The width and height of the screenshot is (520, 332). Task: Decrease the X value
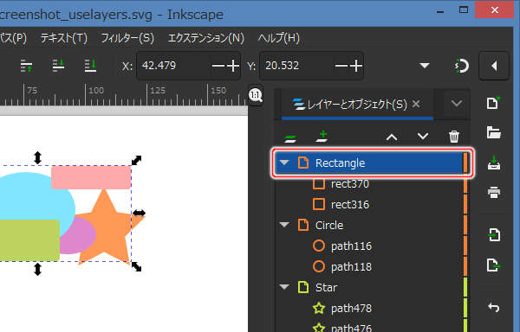click(x=218, y=66)
